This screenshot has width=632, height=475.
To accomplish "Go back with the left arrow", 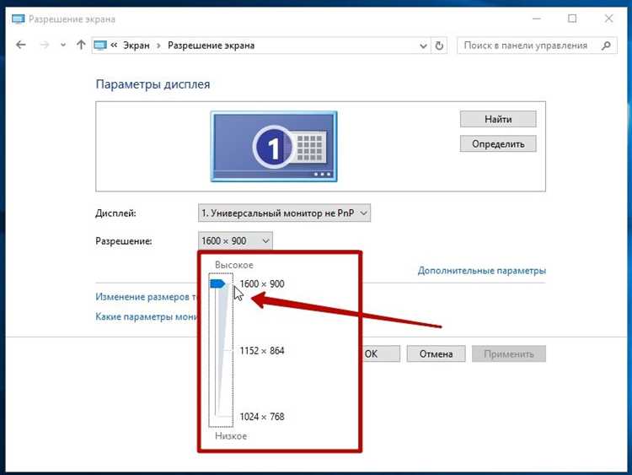I will click(21, 45).
